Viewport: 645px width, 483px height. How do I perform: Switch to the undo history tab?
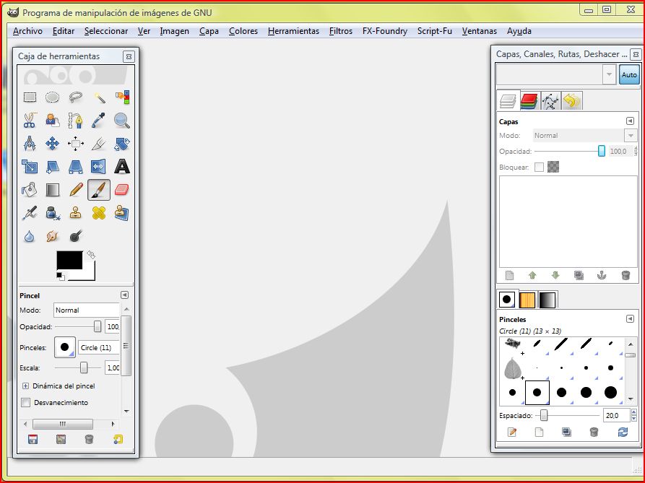572,101
